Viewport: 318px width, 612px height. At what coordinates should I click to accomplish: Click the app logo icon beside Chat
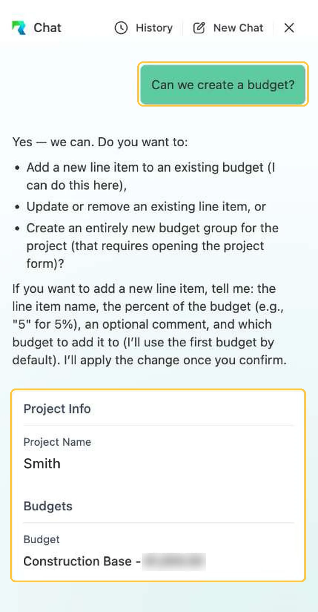click(x=19, y=28)
